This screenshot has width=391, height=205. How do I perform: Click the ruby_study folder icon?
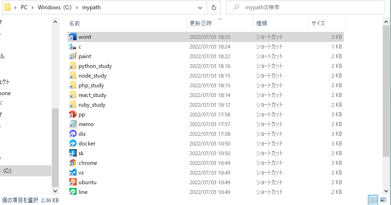tap(73, 105)
